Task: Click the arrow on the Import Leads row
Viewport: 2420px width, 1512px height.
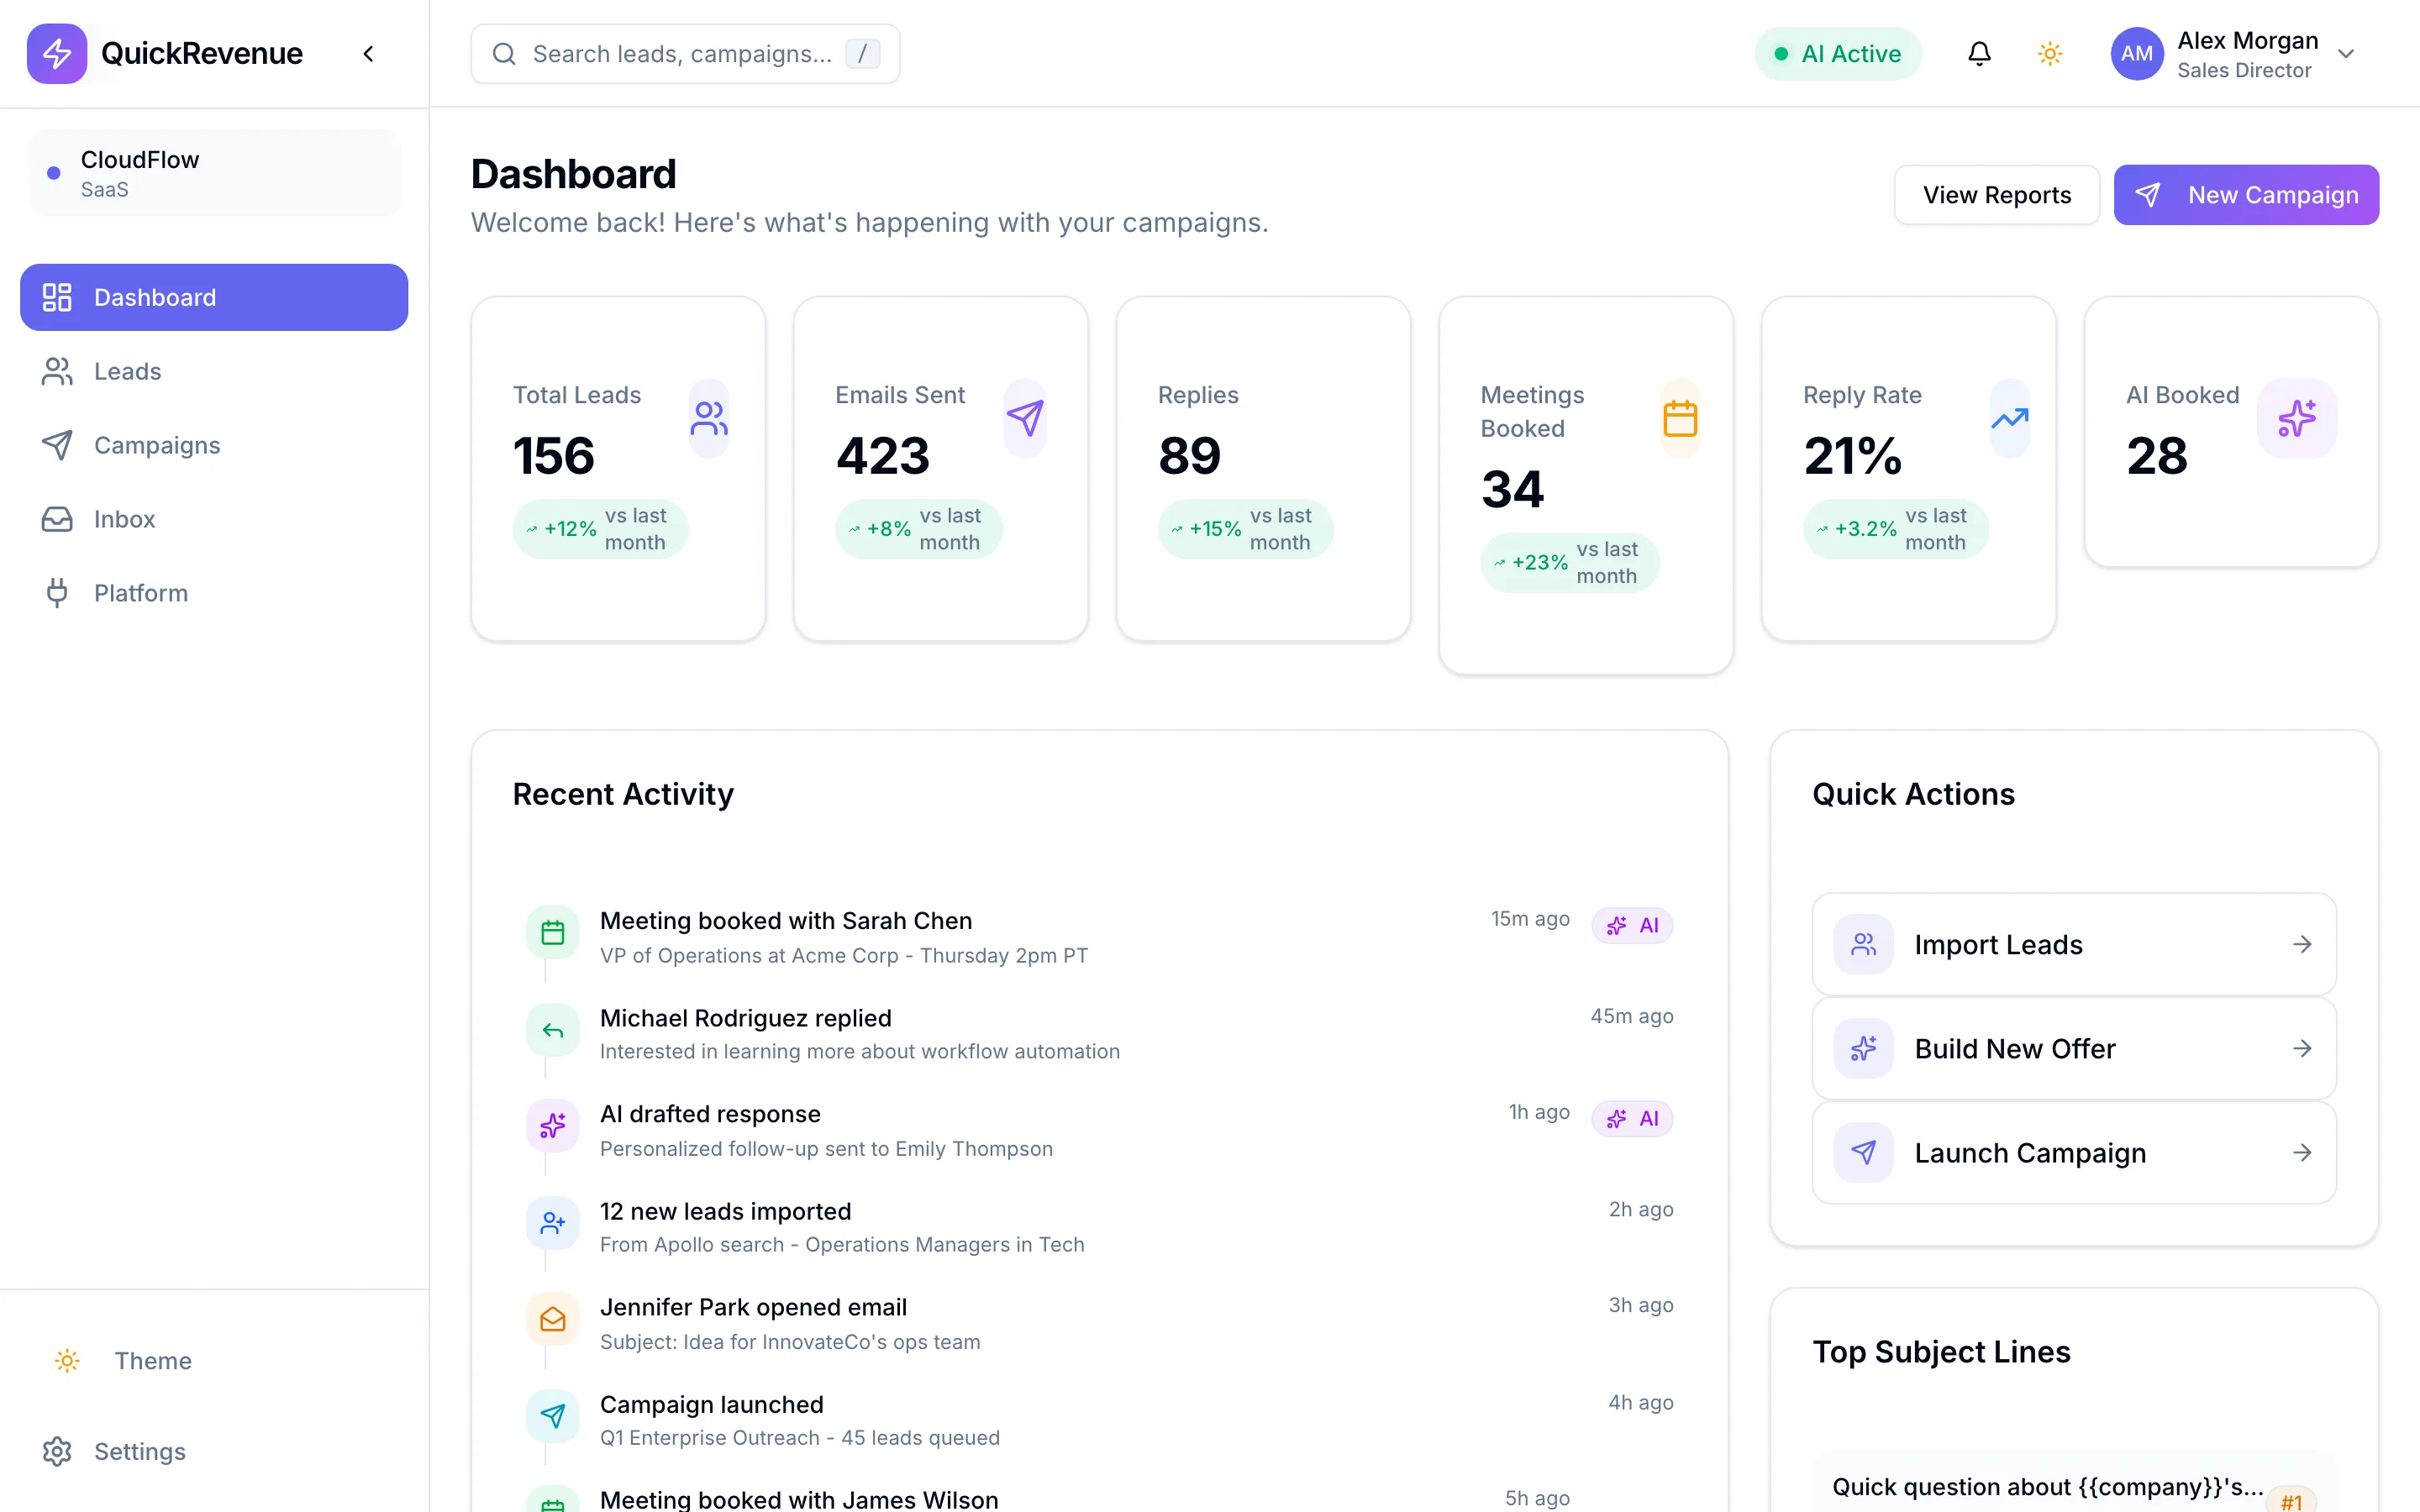Action: (x=2302, y=944)
